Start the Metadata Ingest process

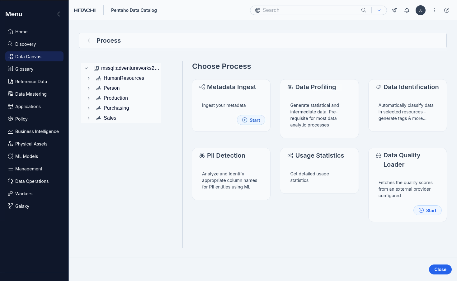251,120
